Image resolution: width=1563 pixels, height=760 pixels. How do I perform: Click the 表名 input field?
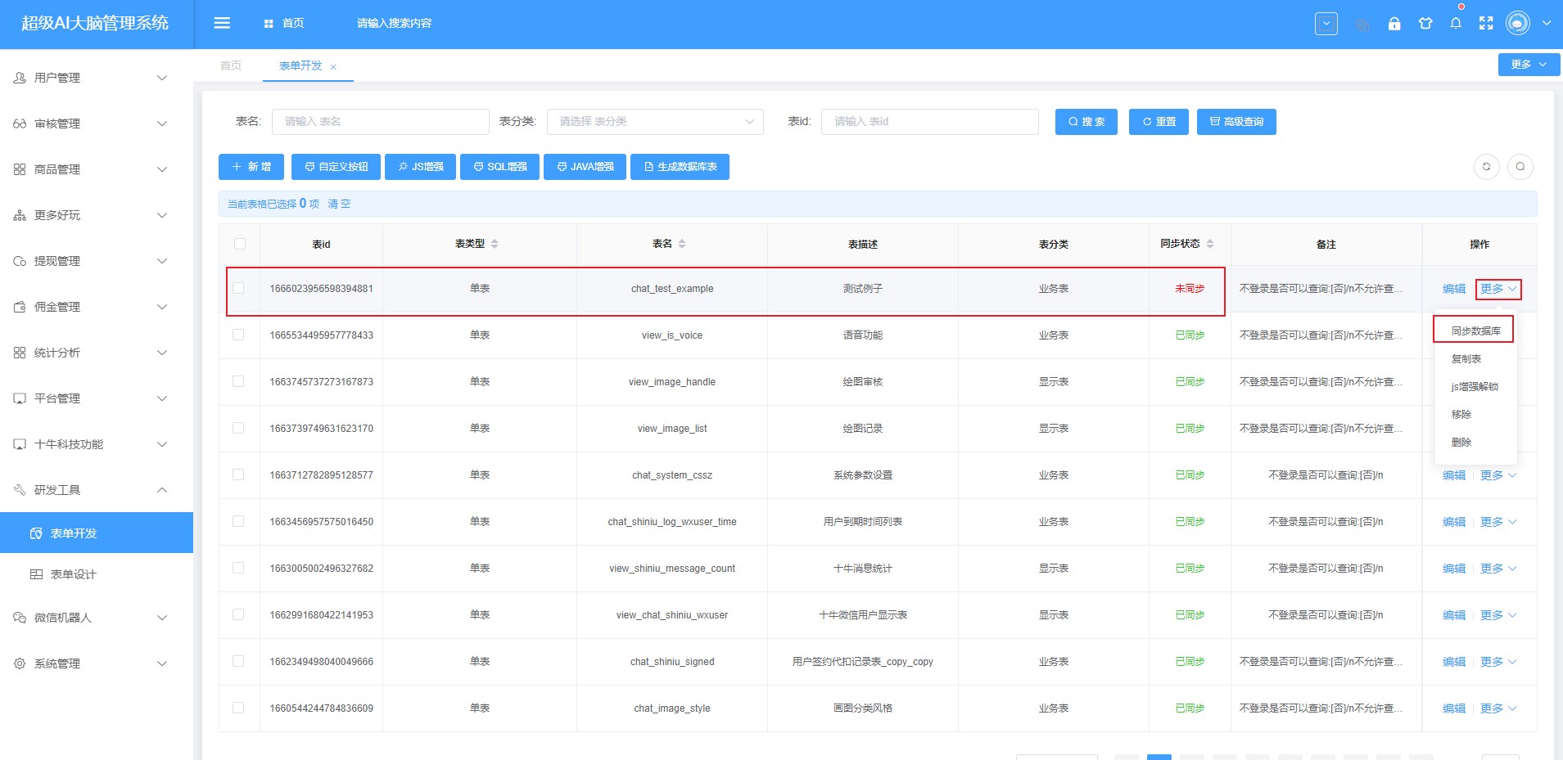coord(380,122)
